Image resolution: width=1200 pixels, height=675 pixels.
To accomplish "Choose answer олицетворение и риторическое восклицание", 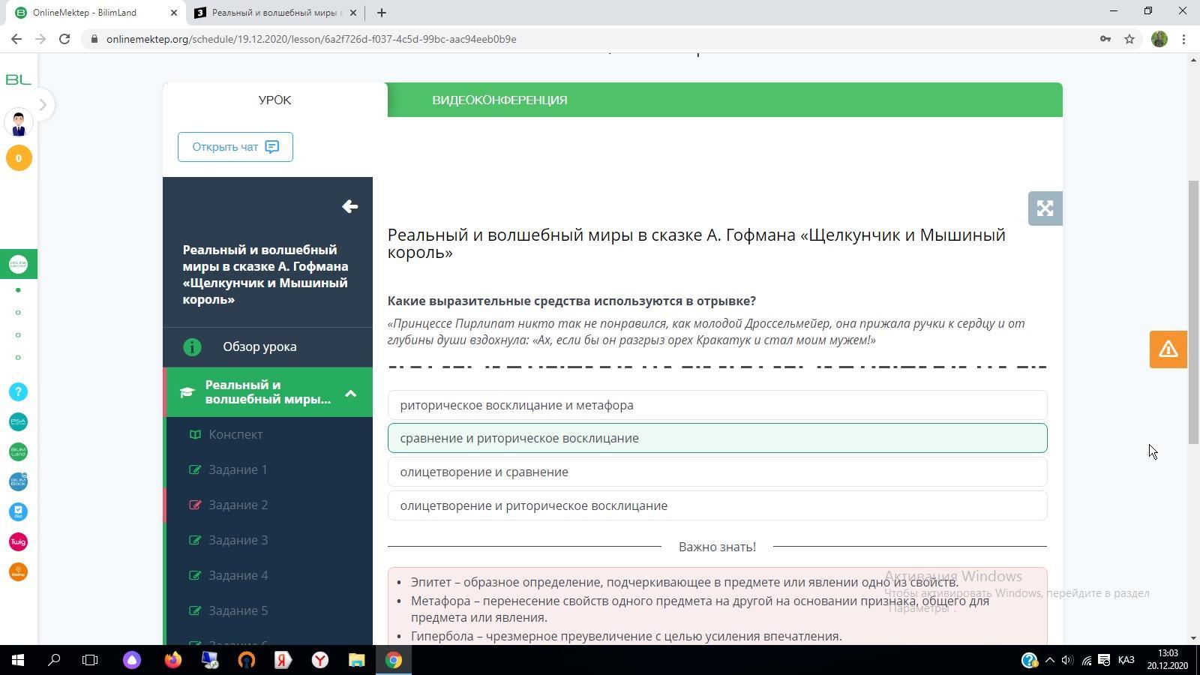I will click(717, 505).
